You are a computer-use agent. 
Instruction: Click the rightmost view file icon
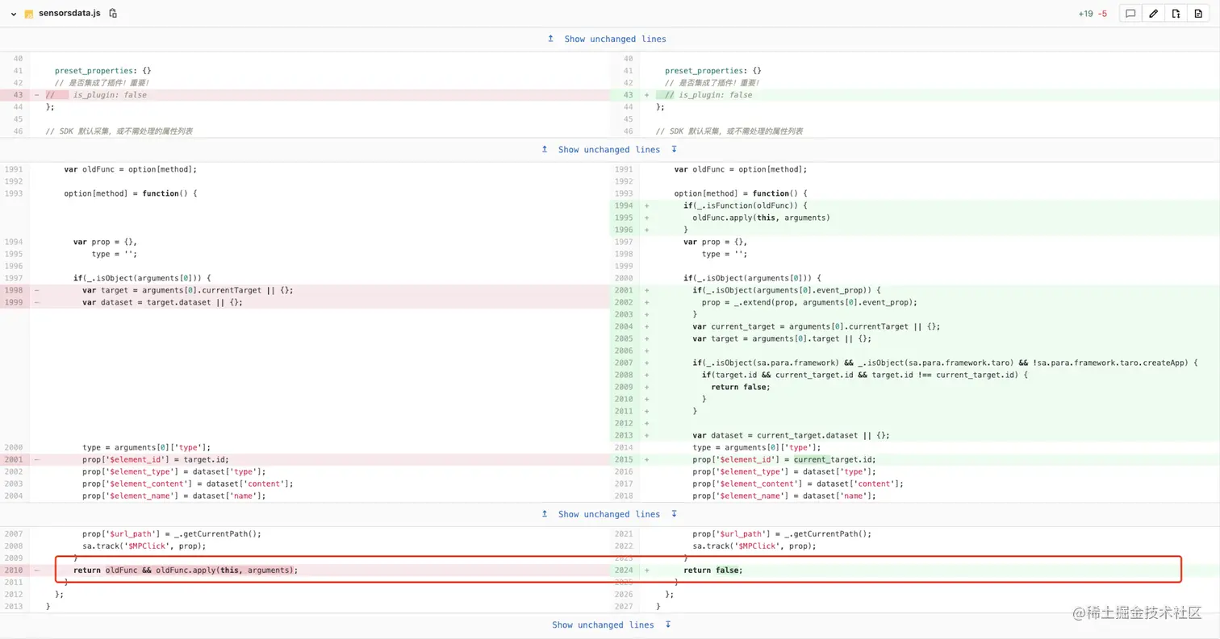pyautogui.click(x=1198, y=14)
